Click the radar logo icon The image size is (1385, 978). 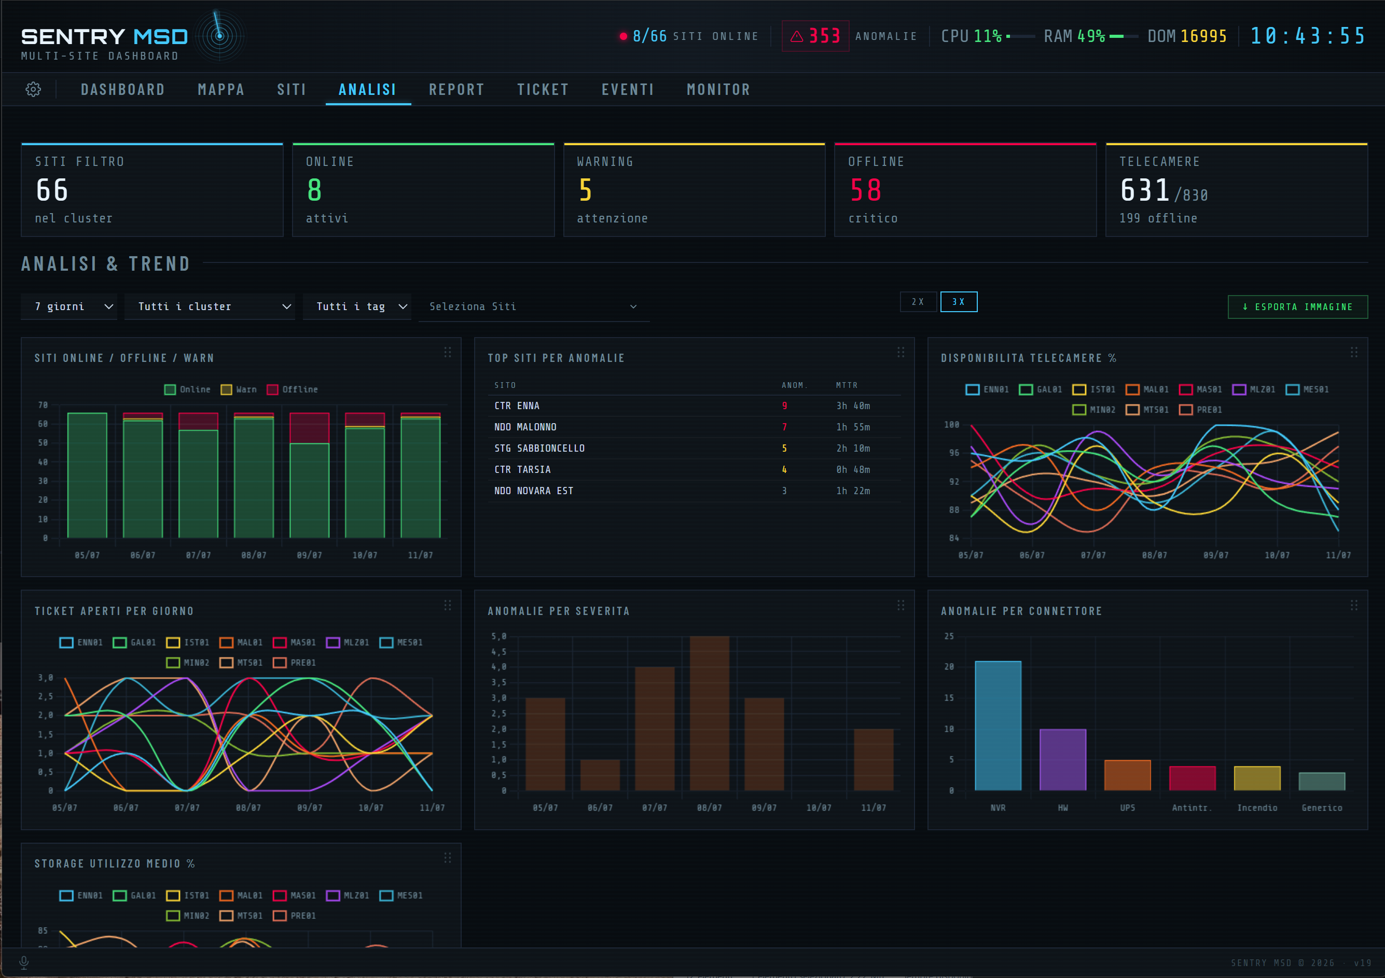pos(220,36)
